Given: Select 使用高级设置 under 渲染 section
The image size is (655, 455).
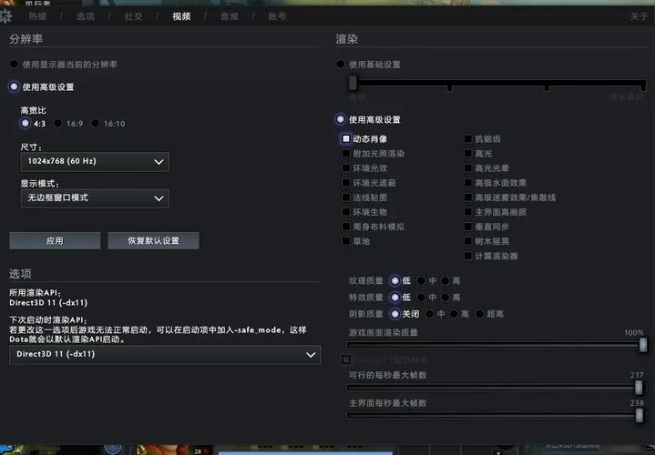Looking at the screenshot, I should pos(341,119).
